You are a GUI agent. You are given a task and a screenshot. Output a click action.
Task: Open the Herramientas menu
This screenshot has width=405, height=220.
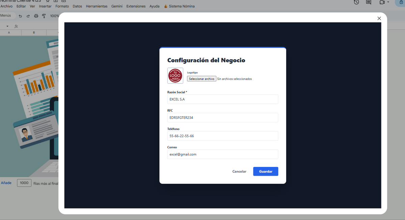pyautogui.click(x=97, y=6)
